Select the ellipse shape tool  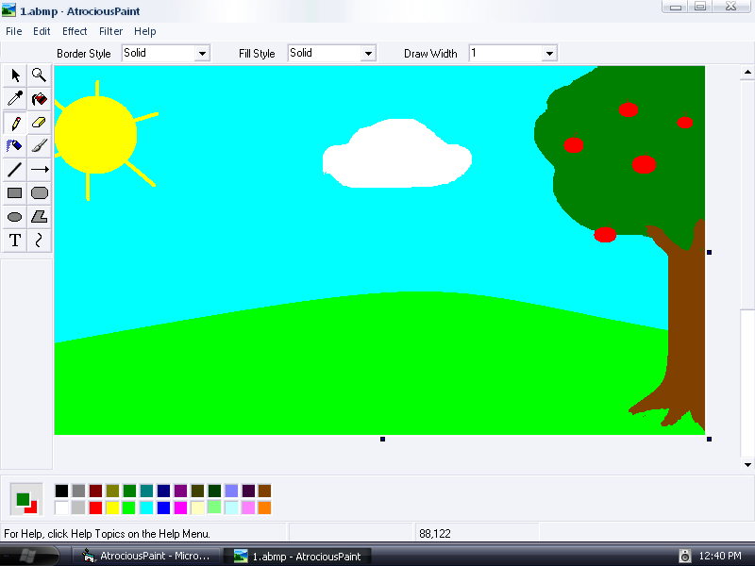click(15, 217)
